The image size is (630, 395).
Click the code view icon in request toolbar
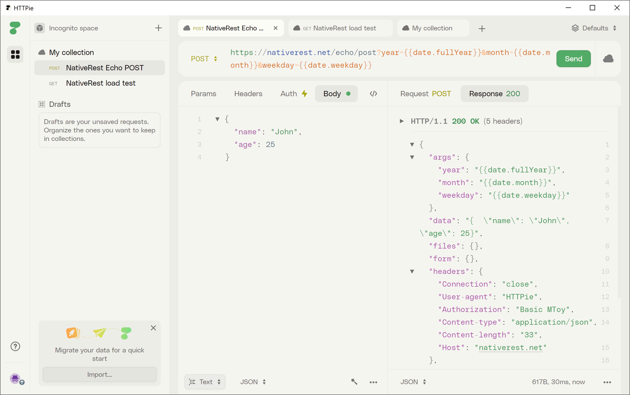pos(373,94)
